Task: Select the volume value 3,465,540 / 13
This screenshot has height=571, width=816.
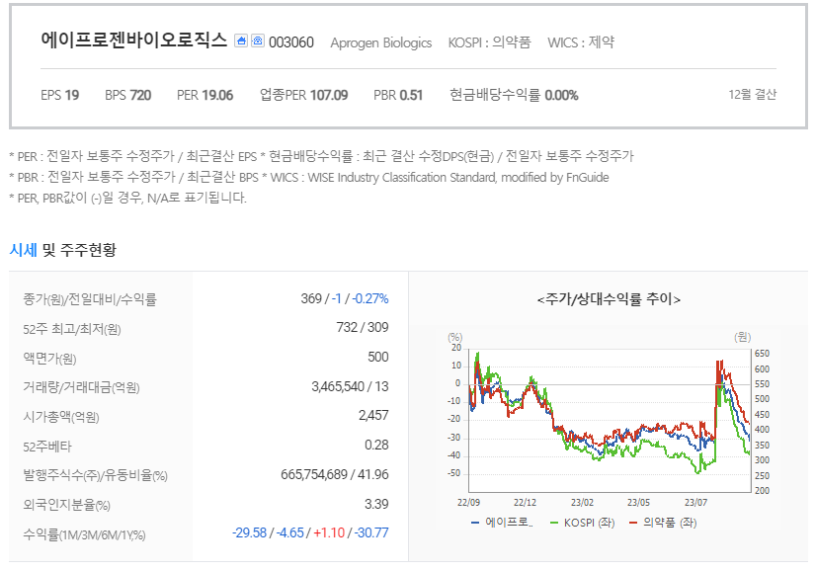Action: [x=350, y=386]
